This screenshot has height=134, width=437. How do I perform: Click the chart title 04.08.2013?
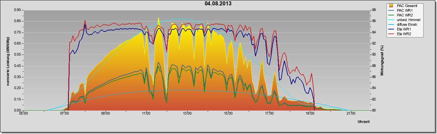(x=218, y=4)
